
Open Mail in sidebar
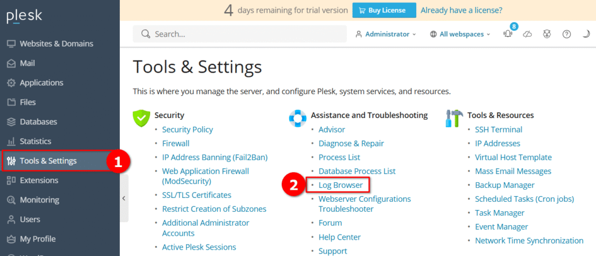pos(27,63)
